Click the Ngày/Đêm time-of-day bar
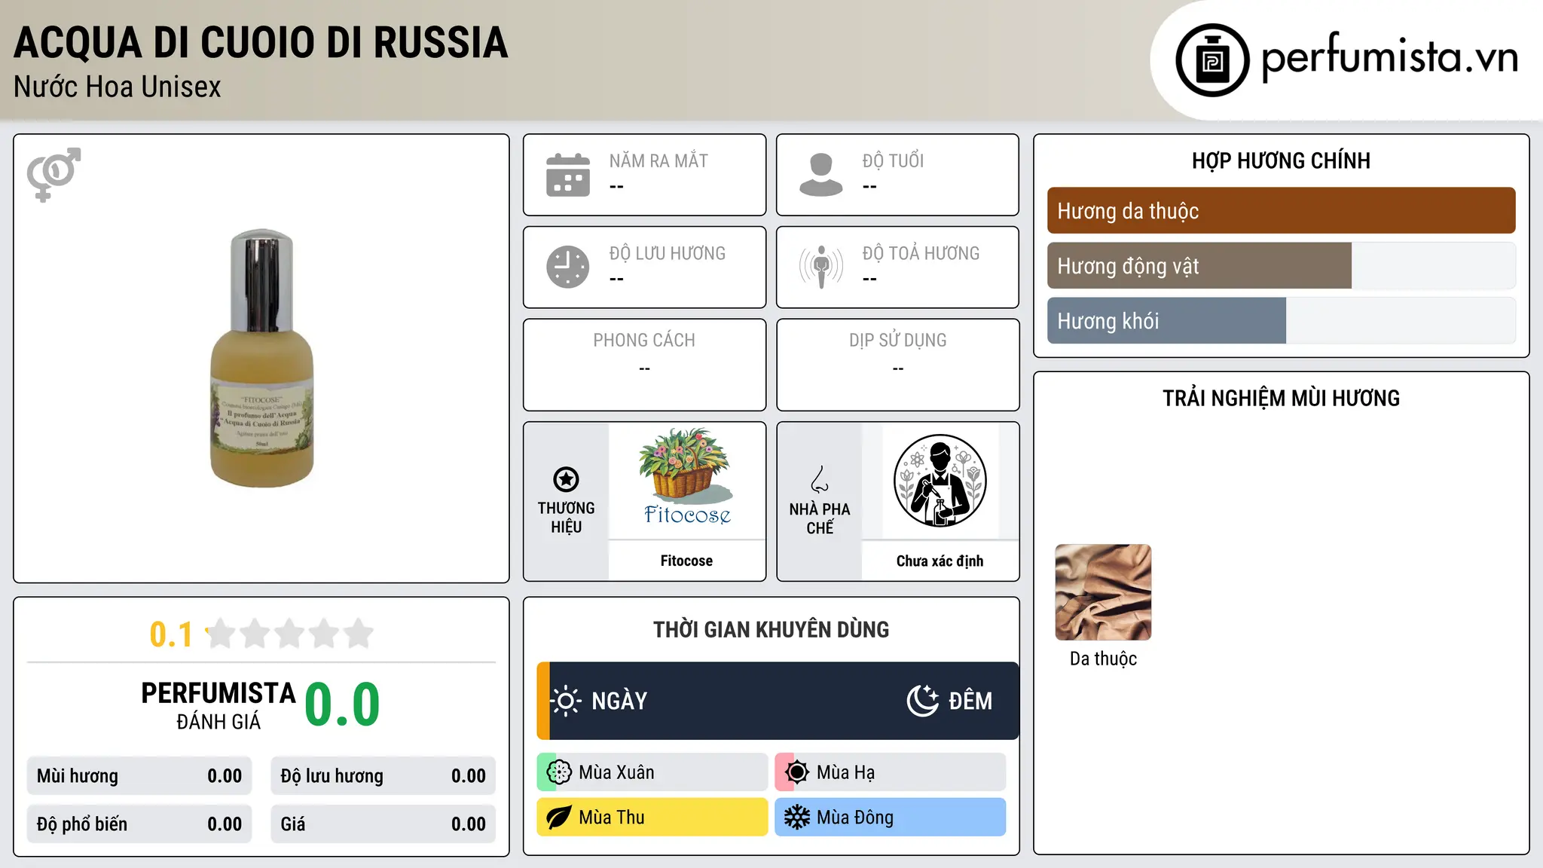This screenshot has height=868, width=1543. click(778, 701)
